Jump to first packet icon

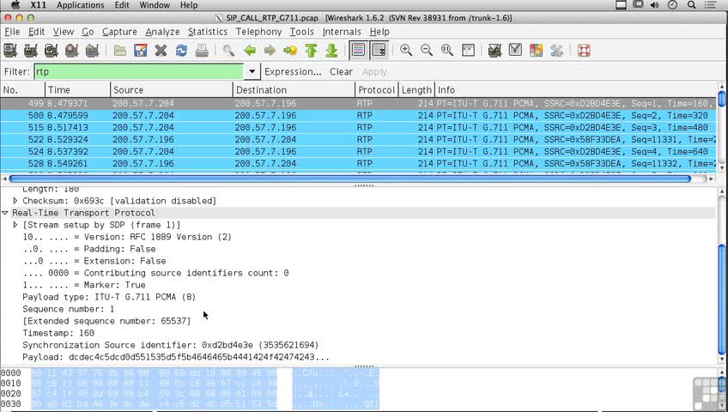[x=311, y=50]
